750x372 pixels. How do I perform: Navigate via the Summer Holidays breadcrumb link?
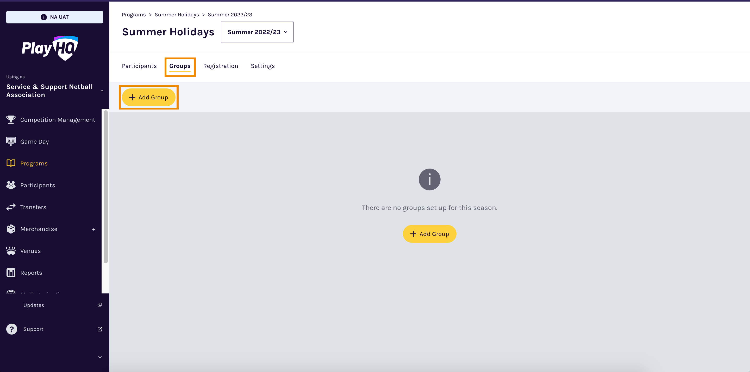click(x=177, y=15)
